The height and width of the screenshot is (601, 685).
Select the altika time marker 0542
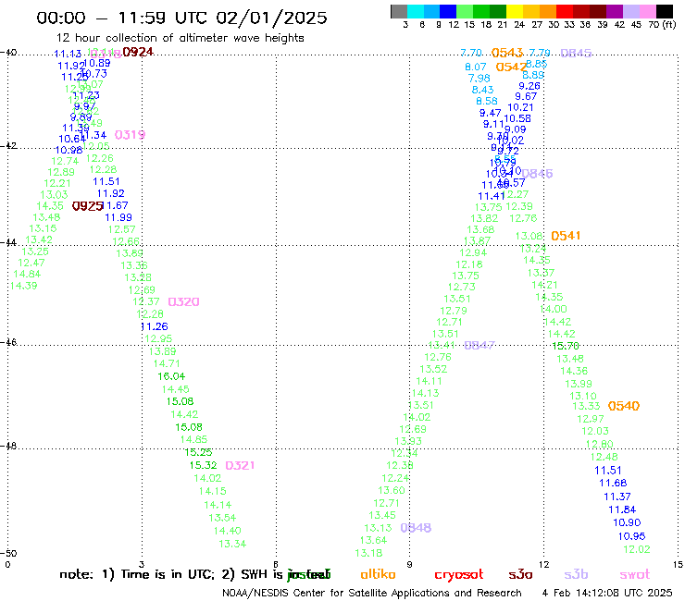[511, 67]
